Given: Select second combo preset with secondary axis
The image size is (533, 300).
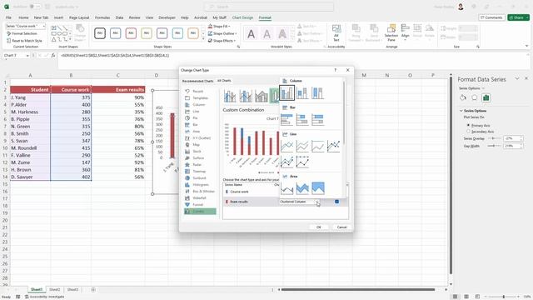Looking at the screenshot, I should tap(246, 96).
